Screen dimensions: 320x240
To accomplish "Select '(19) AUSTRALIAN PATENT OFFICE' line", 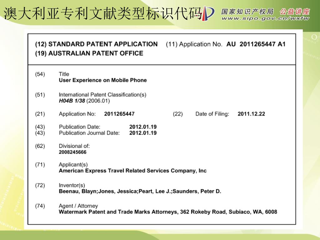I will point(89,53).
